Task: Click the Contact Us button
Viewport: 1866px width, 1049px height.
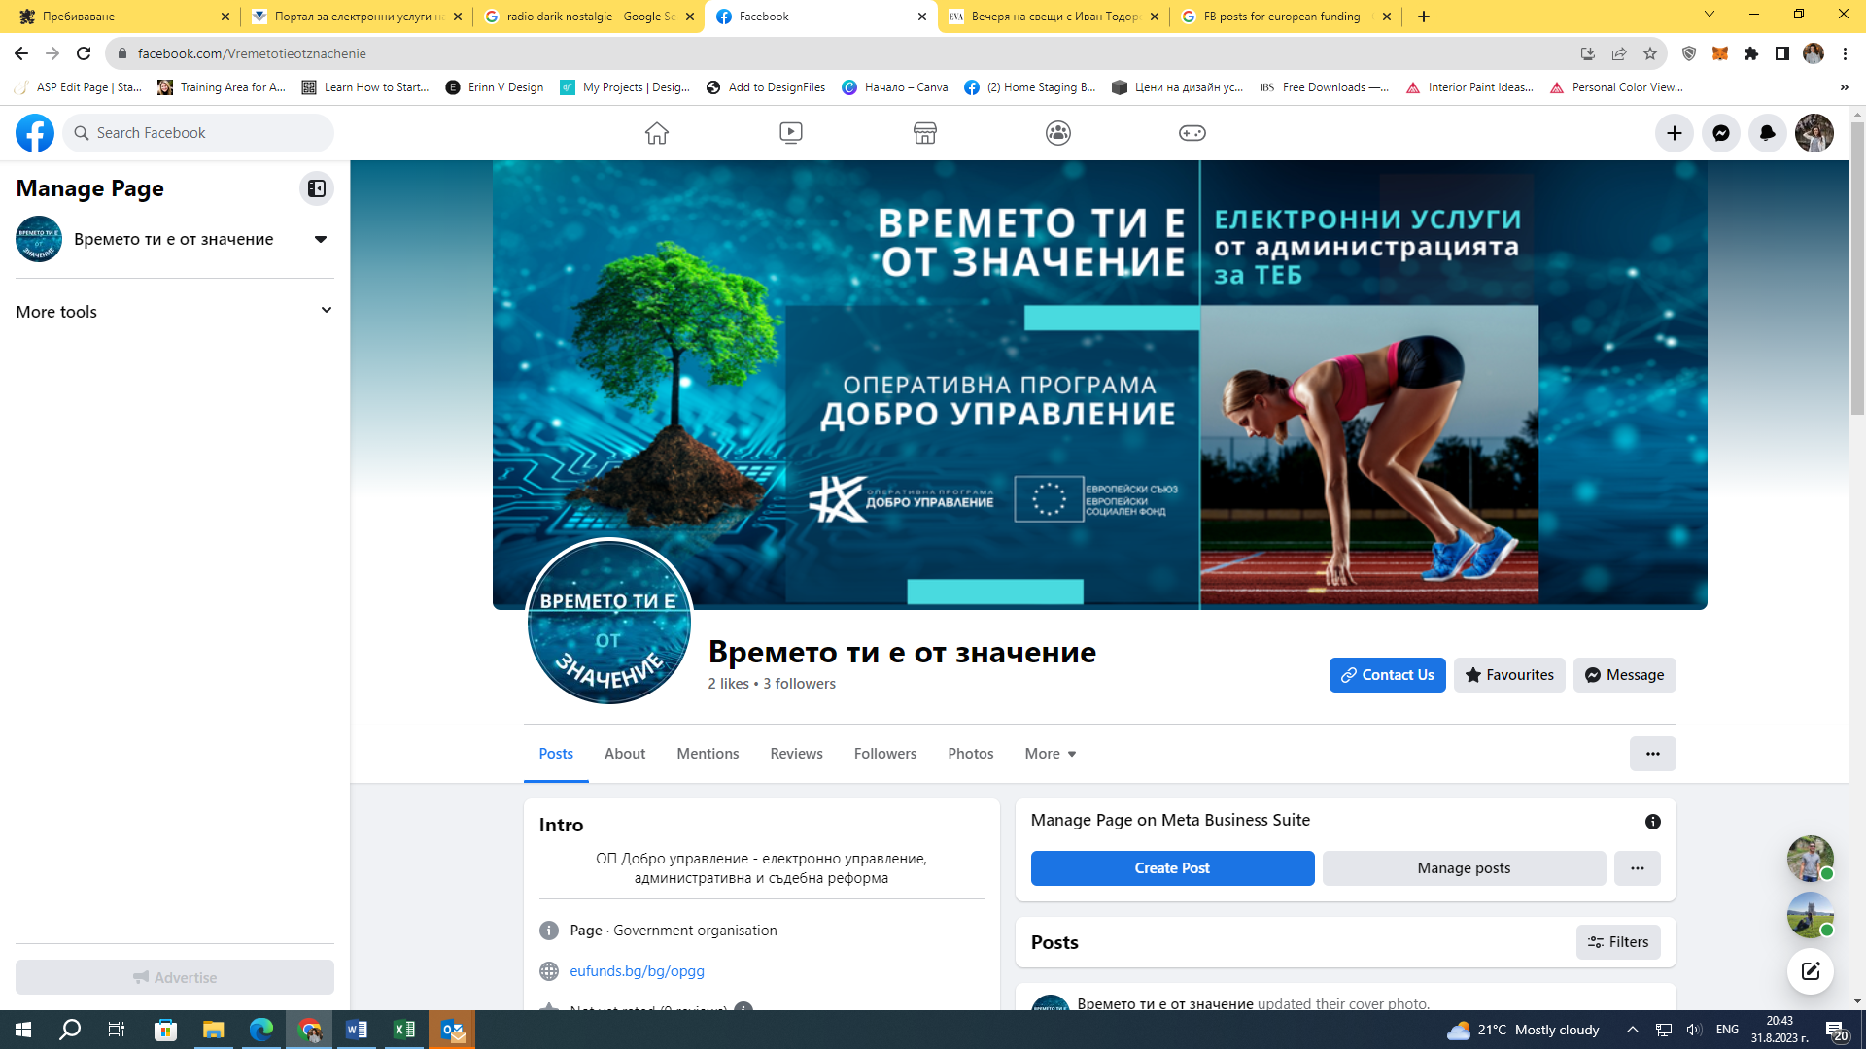Action: pyautogui.click(x=1388, y=675)
